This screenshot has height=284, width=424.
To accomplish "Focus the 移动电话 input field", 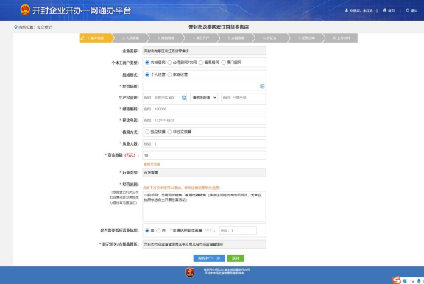I will click(204, 120).
